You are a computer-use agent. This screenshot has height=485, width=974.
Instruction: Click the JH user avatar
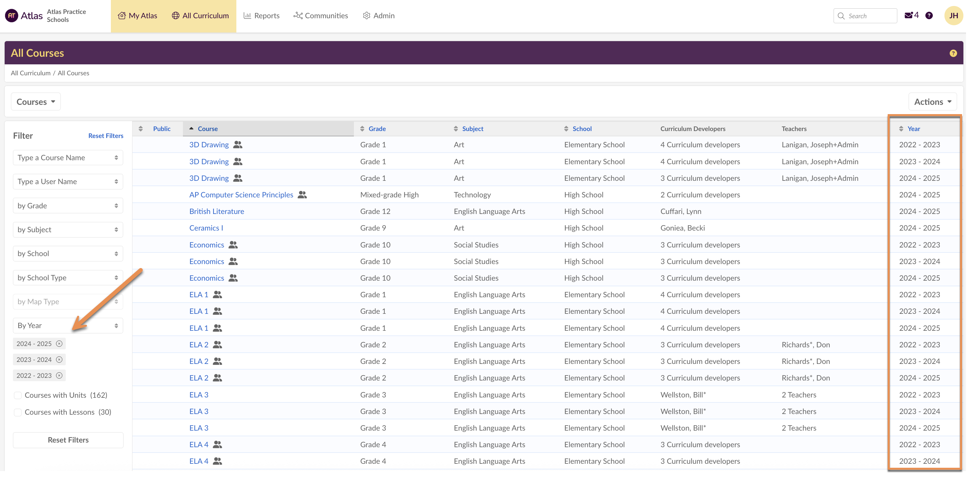click(x=953, y=16)
